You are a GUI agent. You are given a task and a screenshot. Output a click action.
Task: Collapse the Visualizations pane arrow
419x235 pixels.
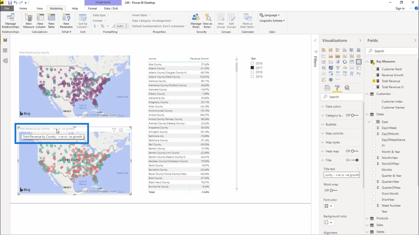360,40
